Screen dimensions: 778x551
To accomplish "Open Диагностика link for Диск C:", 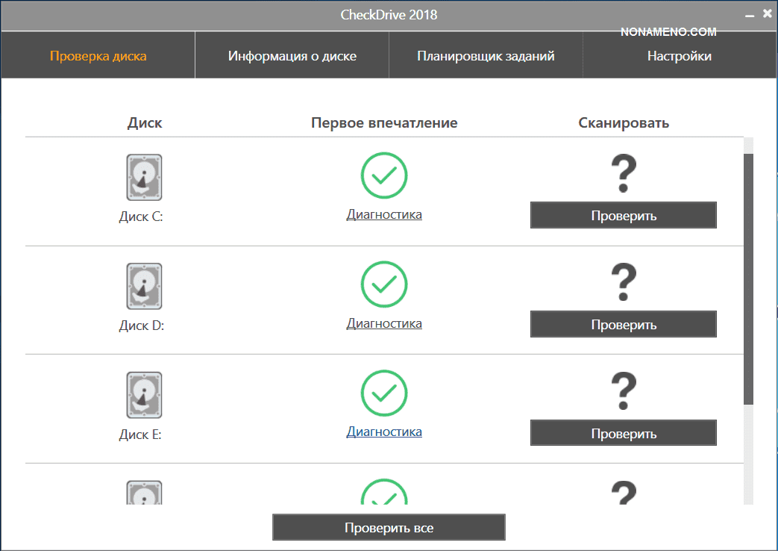I will click(384, 214).
